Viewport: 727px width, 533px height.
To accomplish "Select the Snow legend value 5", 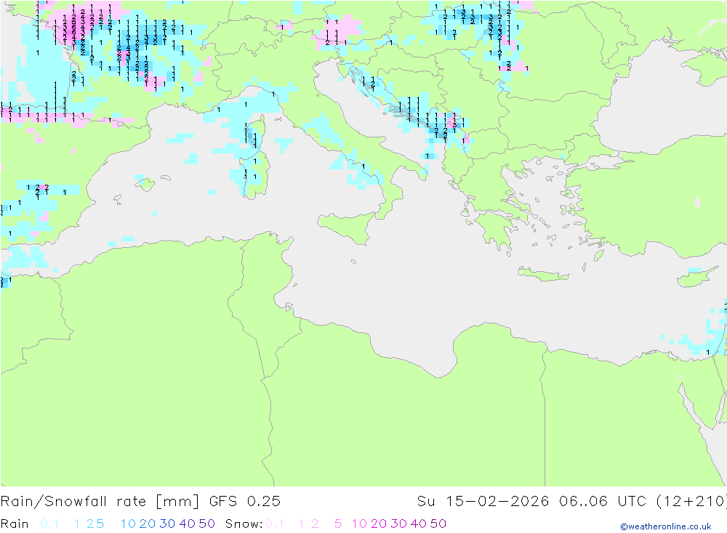I will pos(338,524).
